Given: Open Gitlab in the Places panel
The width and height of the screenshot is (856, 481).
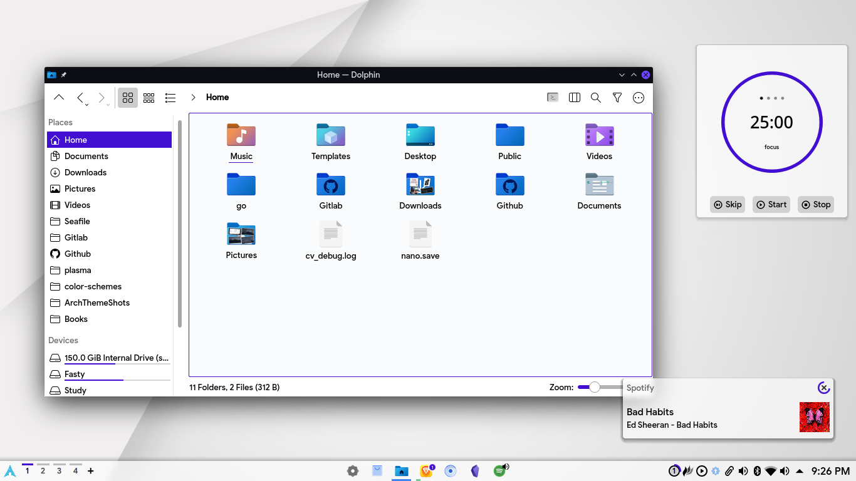Looking at the screenshot, I should [109, 237].
